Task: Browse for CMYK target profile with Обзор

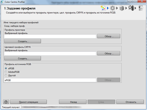Action: pyautogui.click(x=109, y=53)
